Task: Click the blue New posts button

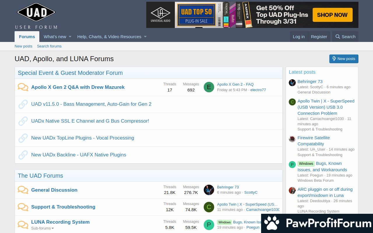Action: [x=344, y=59]
